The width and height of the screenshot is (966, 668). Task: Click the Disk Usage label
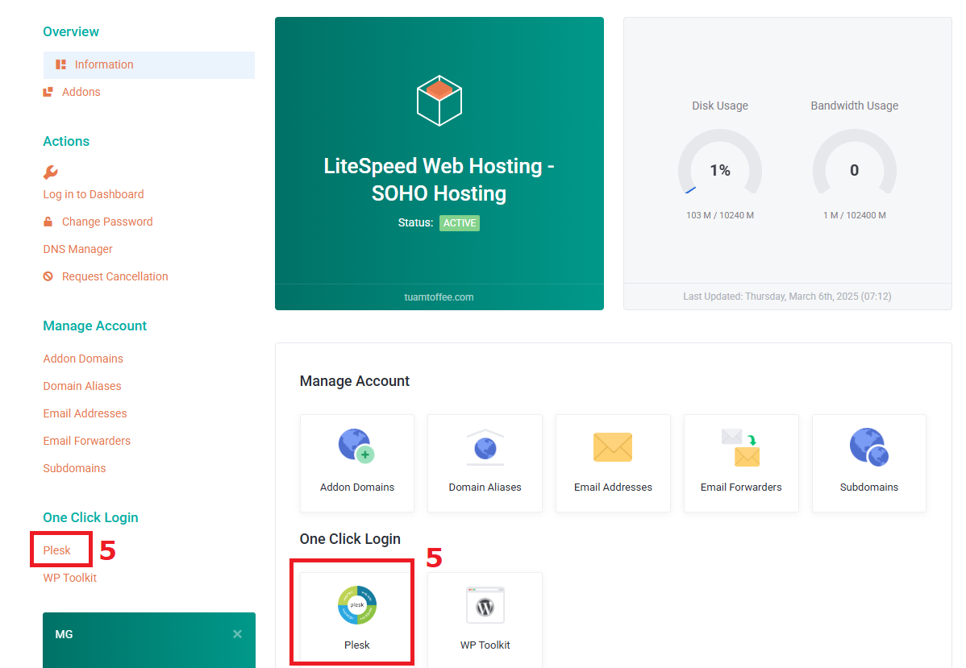(720, 106)
